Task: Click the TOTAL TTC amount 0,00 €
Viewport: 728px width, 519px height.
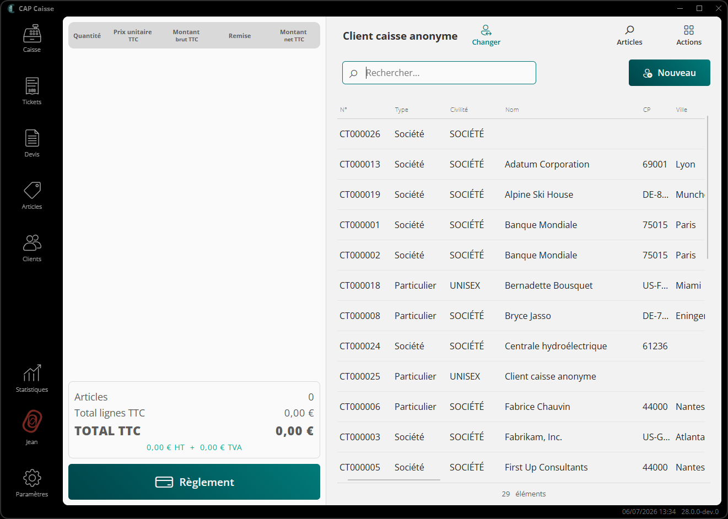Action: pyautogui.click(x=294, y=431)
